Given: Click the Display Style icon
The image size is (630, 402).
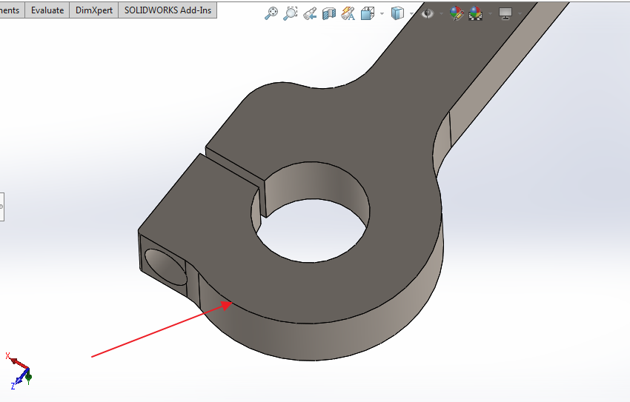Looking at the screenshot, I should tap(397, 13).
